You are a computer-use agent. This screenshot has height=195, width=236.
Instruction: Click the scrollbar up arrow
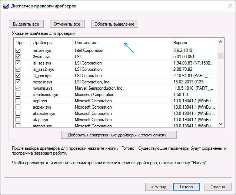(x=221, y=42)
